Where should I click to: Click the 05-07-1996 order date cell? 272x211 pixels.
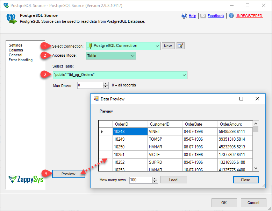click(200, 139)
